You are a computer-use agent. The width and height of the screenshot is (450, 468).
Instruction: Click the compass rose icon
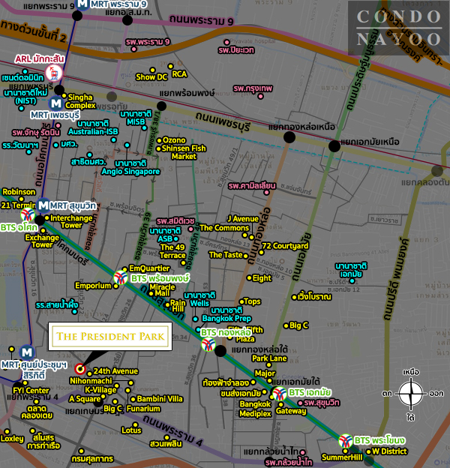point(411,394)
